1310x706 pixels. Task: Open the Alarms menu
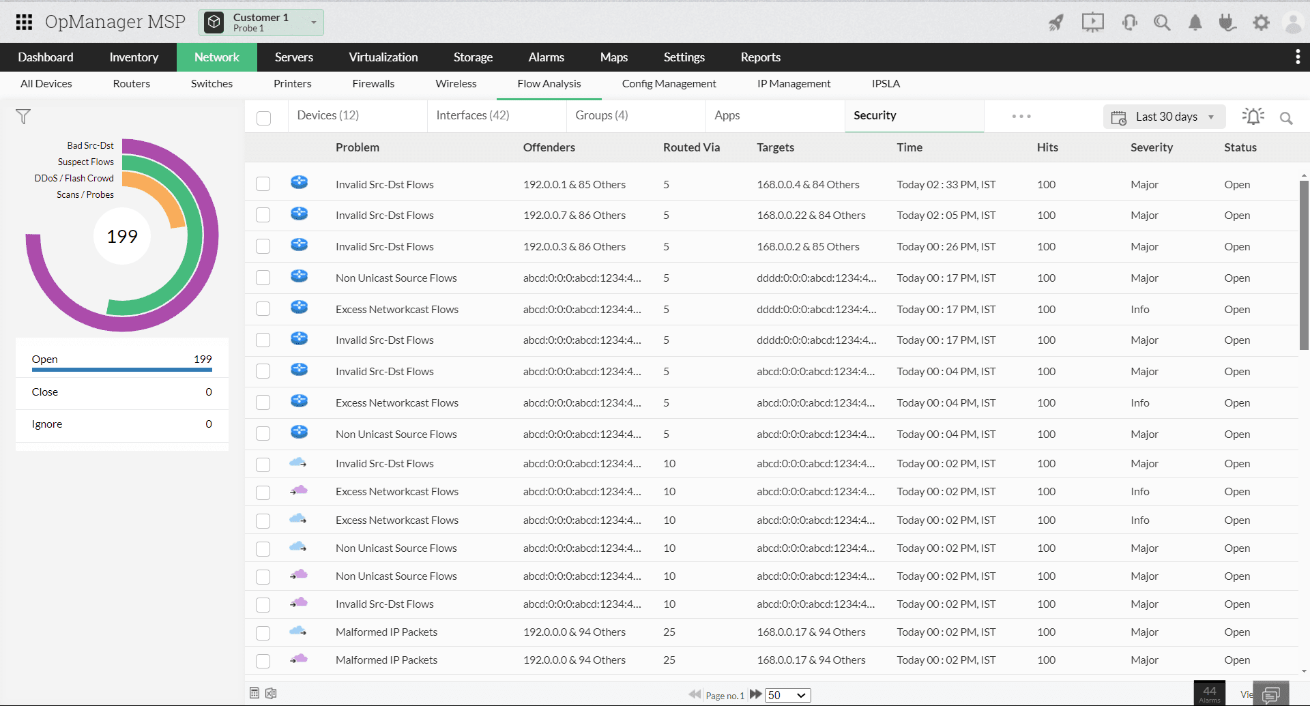pyautogui.click(x=547, y=57)
